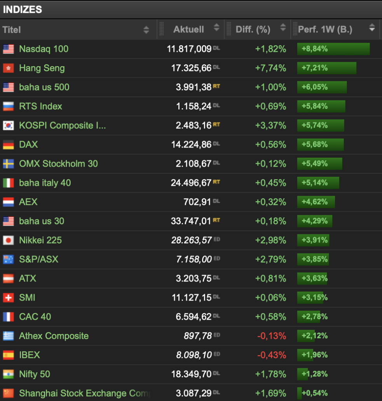The width and height of the screenshot is (382, 401).
Task: Sort table by the Titel column arrows
Action: click(x=146, y=30)
